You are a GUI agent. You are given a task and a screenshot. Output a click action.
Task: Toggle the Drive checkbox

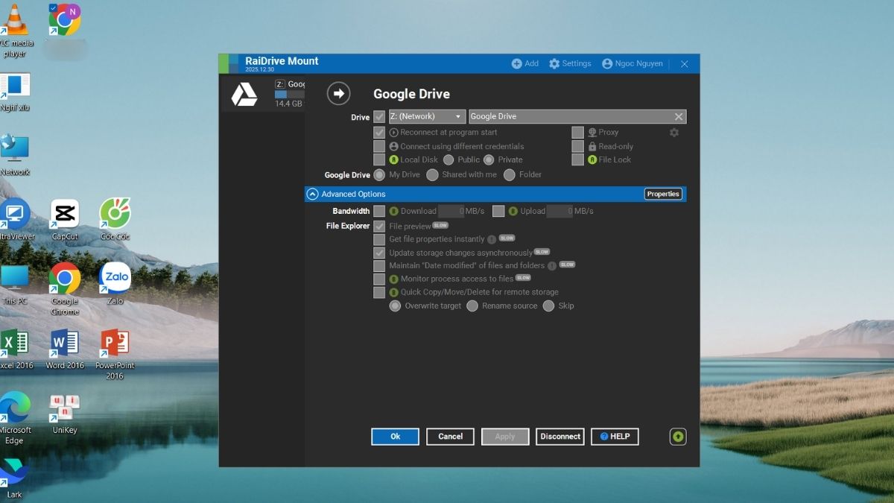(379, 116)
